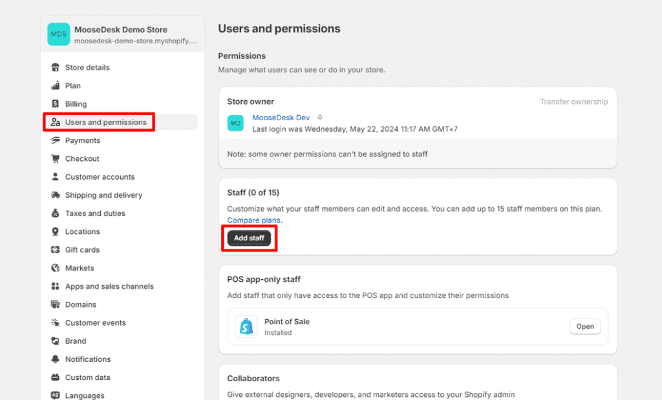This screenshot has width=662, height=400.
Task: Click Open for Point of Sale
Action: [x=585, y=326]
